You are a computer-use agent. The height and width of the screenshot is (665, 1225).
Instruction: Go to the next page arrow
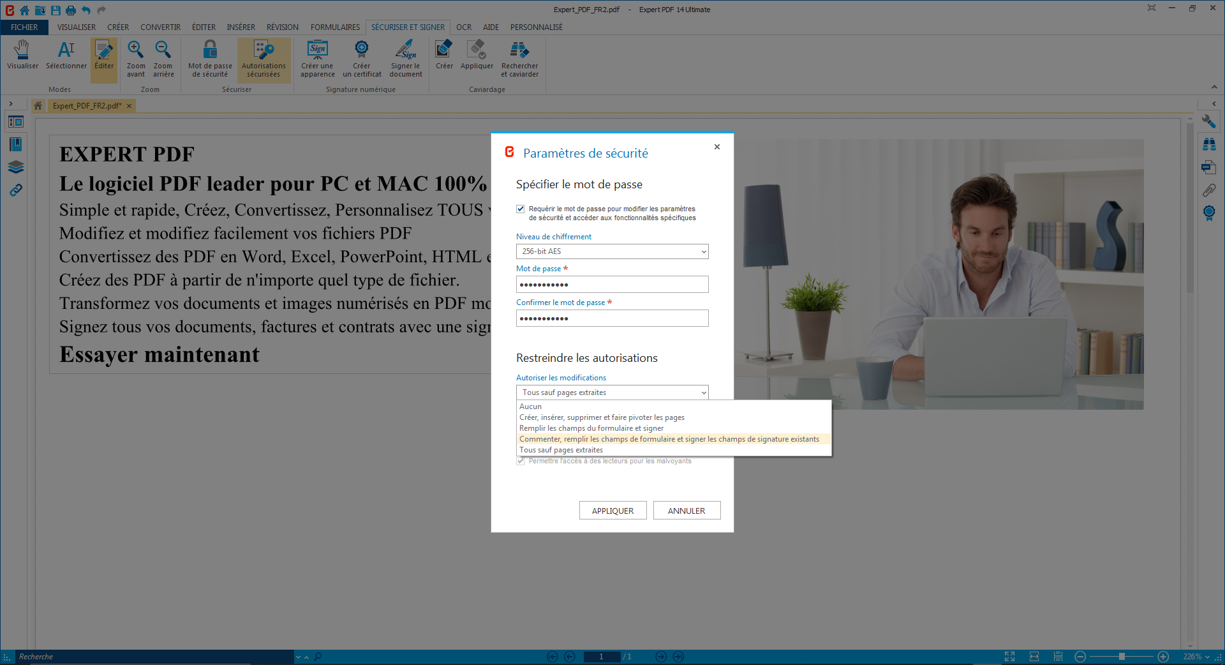click(x=661, y=657)
